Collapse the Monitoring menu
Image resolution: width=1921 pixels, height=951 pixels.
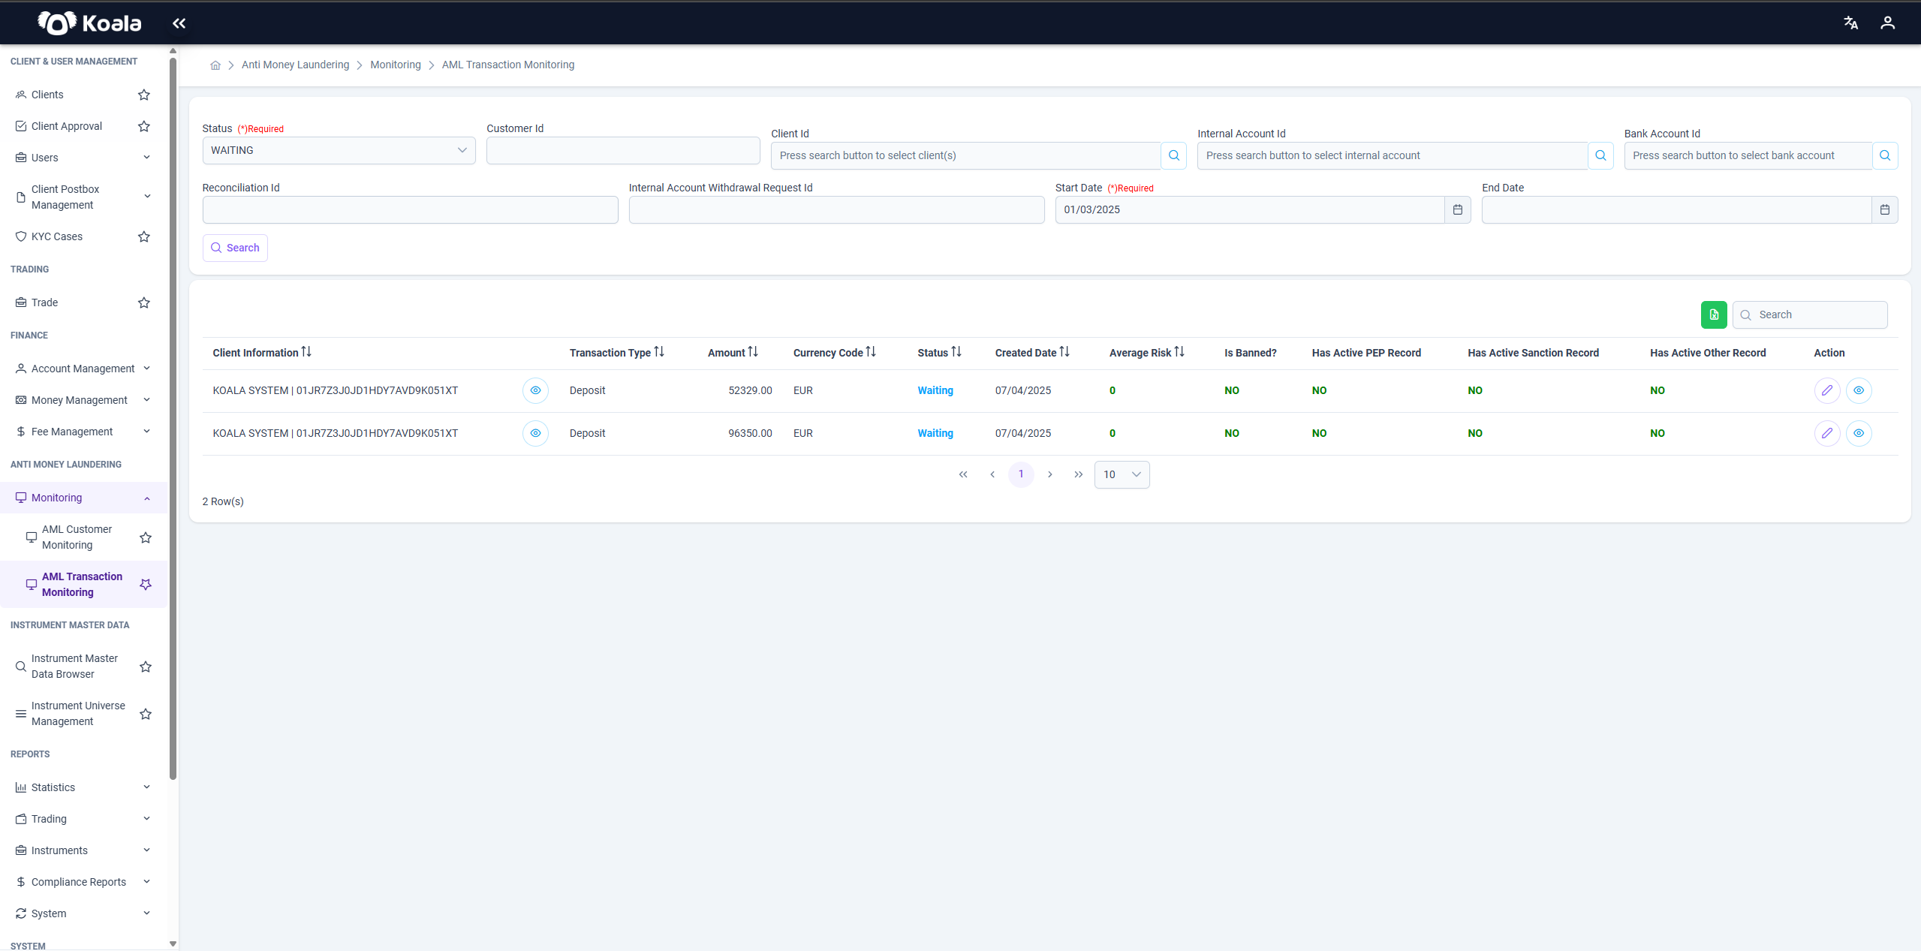pos(83,498)
